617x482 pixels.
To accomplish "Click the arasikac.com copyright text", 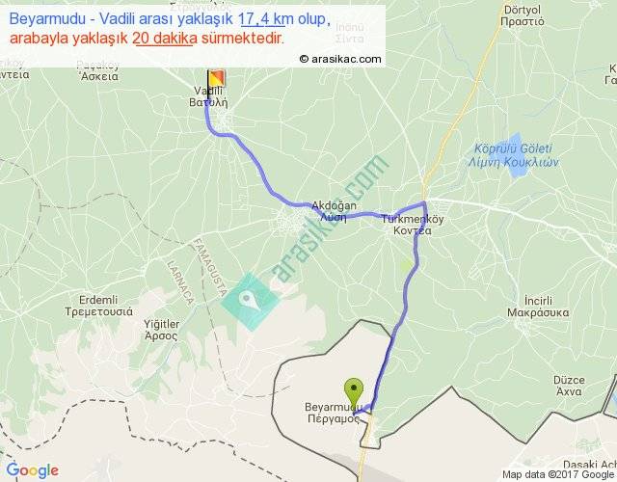I will 340,59.
